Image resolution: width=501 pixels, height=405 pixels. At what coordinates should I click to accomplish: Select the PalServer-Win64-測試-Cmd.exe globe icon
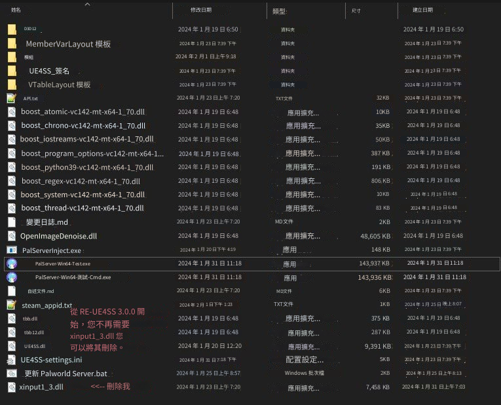click(12, 277)
